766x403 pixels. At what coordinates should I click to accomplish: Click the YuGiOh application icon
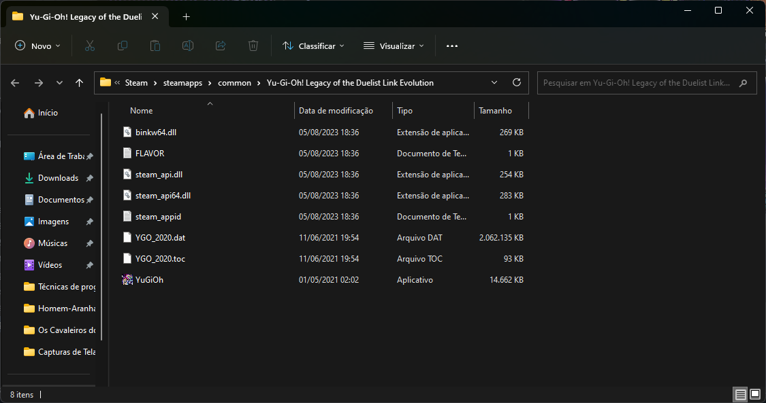coord(127,280)
